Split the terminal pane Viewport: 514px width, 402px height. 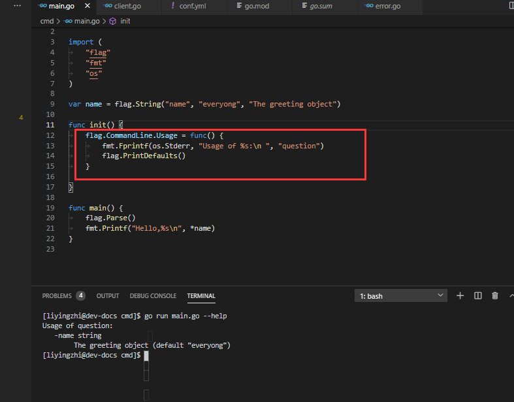coord(478,295)
